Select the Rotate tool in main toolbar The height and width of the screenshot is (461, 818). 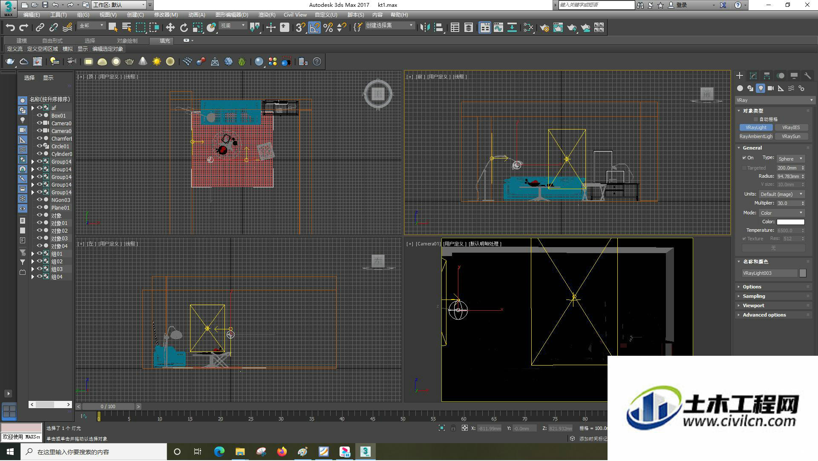(184, 28)
